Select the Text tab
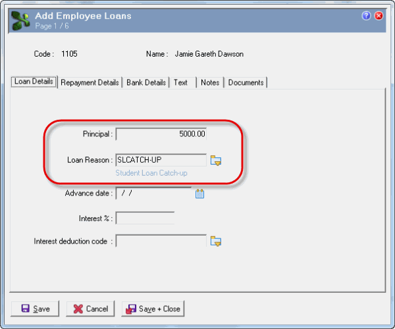The image size is (395, 329). coord(183,82)
